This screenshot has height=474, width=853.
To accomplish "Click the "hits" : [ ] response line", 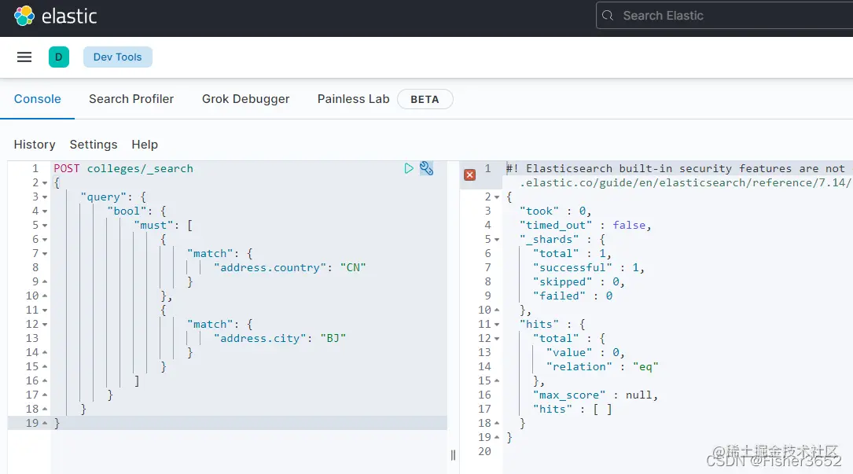I will pyautogui.click(x=572, y=410).
